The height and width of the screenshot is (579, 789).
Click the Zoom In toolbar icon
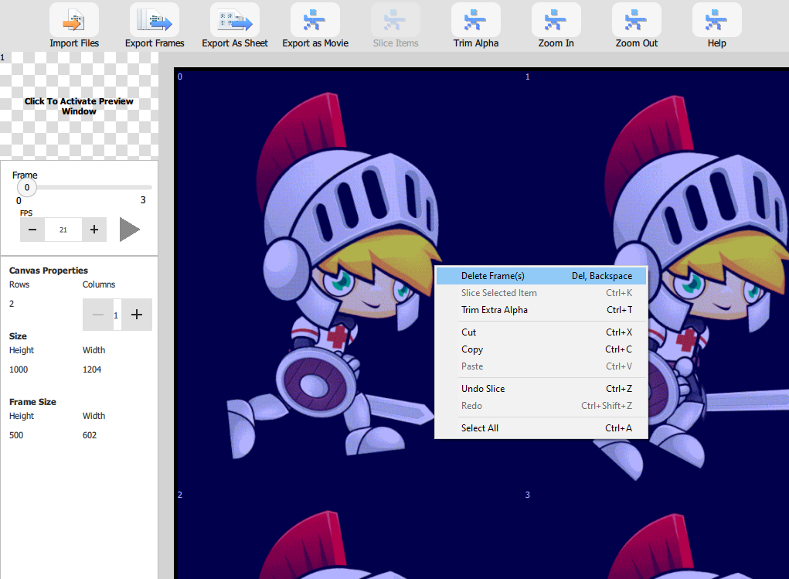[x=556, y=20]
